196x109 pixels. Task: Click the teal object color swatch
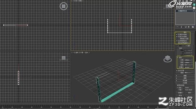(x=194, y=5)
